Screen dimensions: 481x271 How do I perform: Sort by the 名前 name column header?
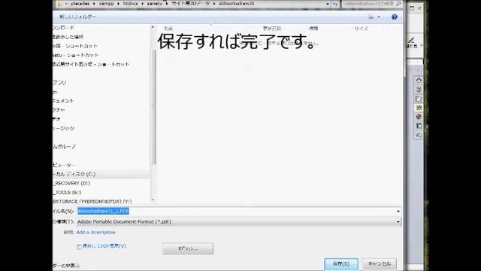click(168, 29)
